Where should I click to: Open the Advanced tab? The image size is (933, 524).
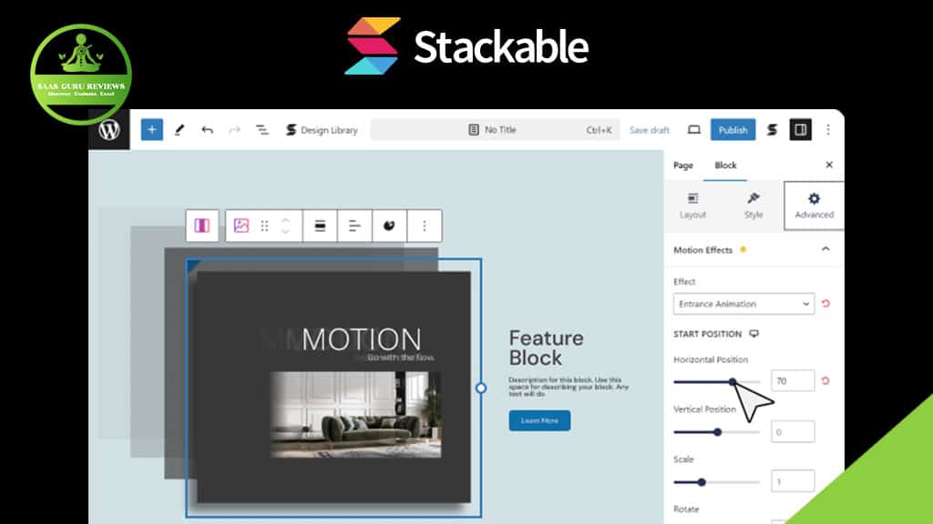[814, 207]
